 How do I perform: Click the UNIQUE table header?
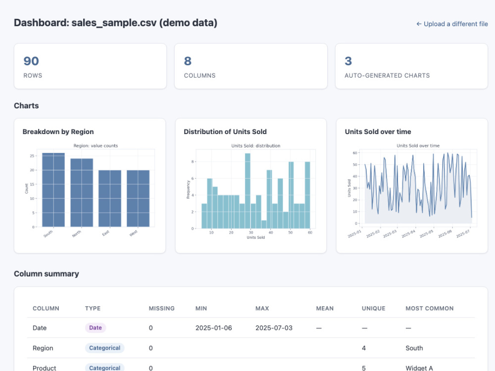pyautogui.click(x=373, y=309)
